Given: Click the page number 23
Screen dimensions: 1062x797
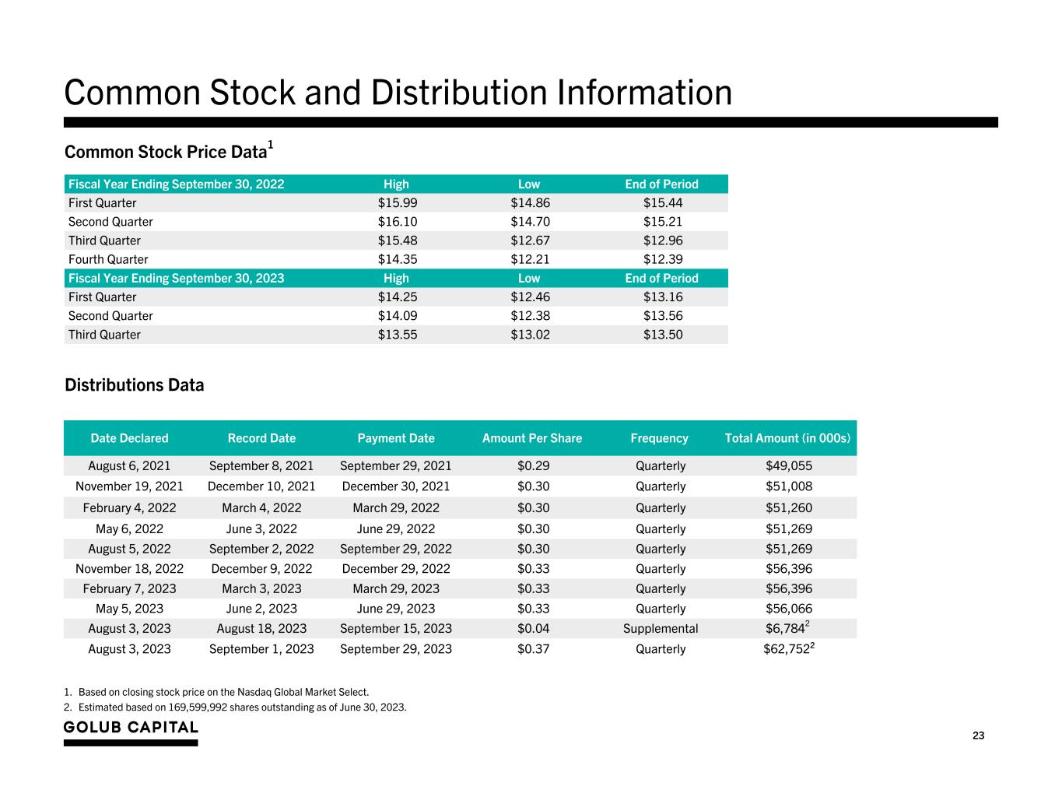Looking at the screenshot, I should pyautogui.click(x=978, y=736).
